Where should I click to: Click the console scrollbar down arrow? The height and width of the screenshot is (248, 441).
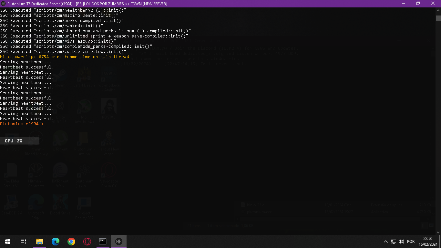click(x=438, y=232)
